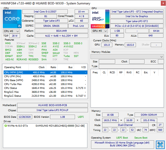Click the green check drive status icon
166x150 pixels.
(x=6, y=126)
